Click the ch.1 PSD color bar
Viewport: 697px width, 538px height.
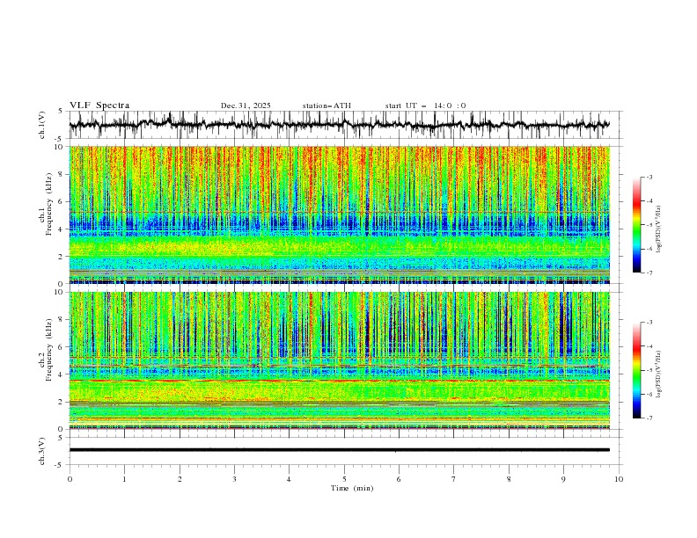(636, 225)
